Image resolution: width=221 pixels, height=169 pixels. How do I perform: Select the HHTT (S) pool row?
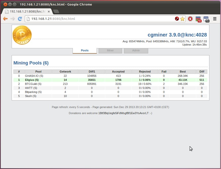pyautogui.click(x=110, y=88)
